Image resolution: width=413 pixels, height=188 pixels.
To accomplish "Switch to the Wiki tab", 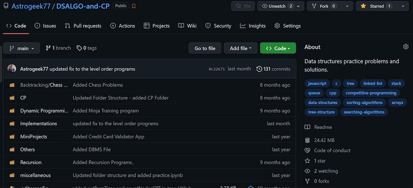I will point(187,26).
